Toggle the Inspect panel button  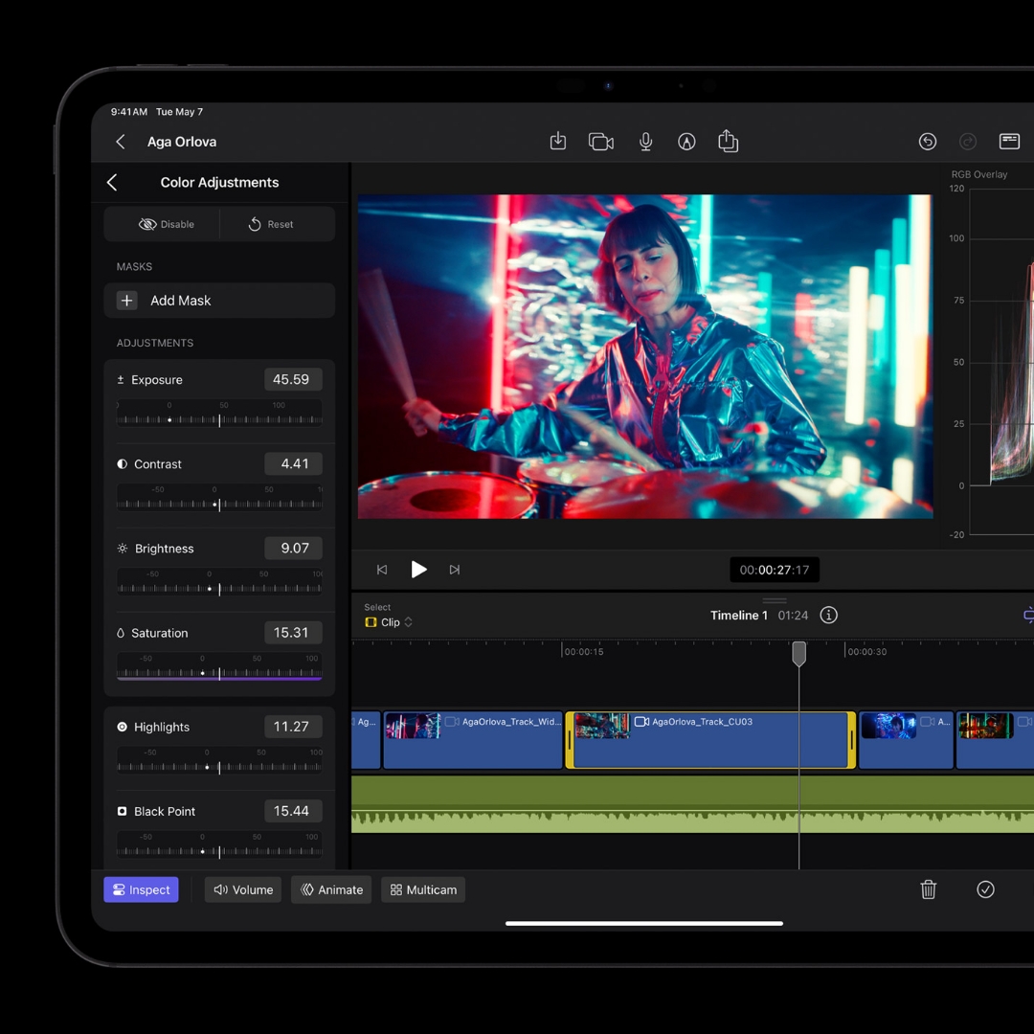pyautogui.click(x=142, y=889)
